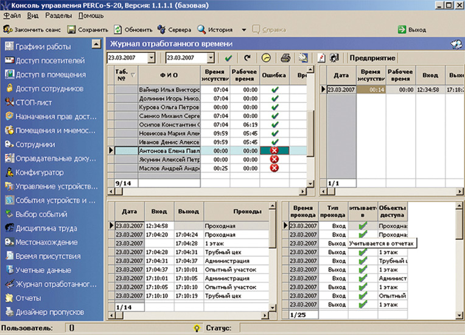Select the Якунин Алексей row

[166, 159]
